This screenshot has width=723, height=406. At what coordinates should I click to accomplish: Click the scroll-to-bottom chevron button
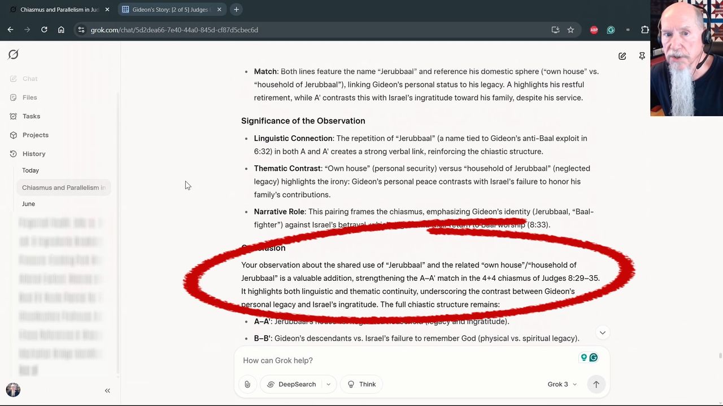coord(602,333)
